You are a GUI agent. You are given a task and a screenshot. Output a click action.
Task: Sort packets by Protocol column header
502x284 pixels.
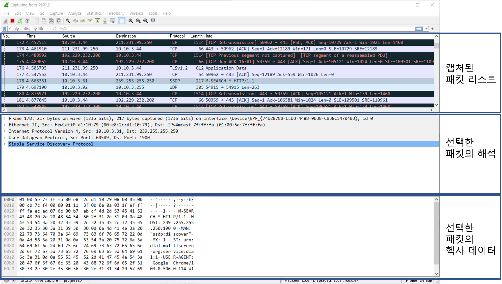tap(177, 36)
